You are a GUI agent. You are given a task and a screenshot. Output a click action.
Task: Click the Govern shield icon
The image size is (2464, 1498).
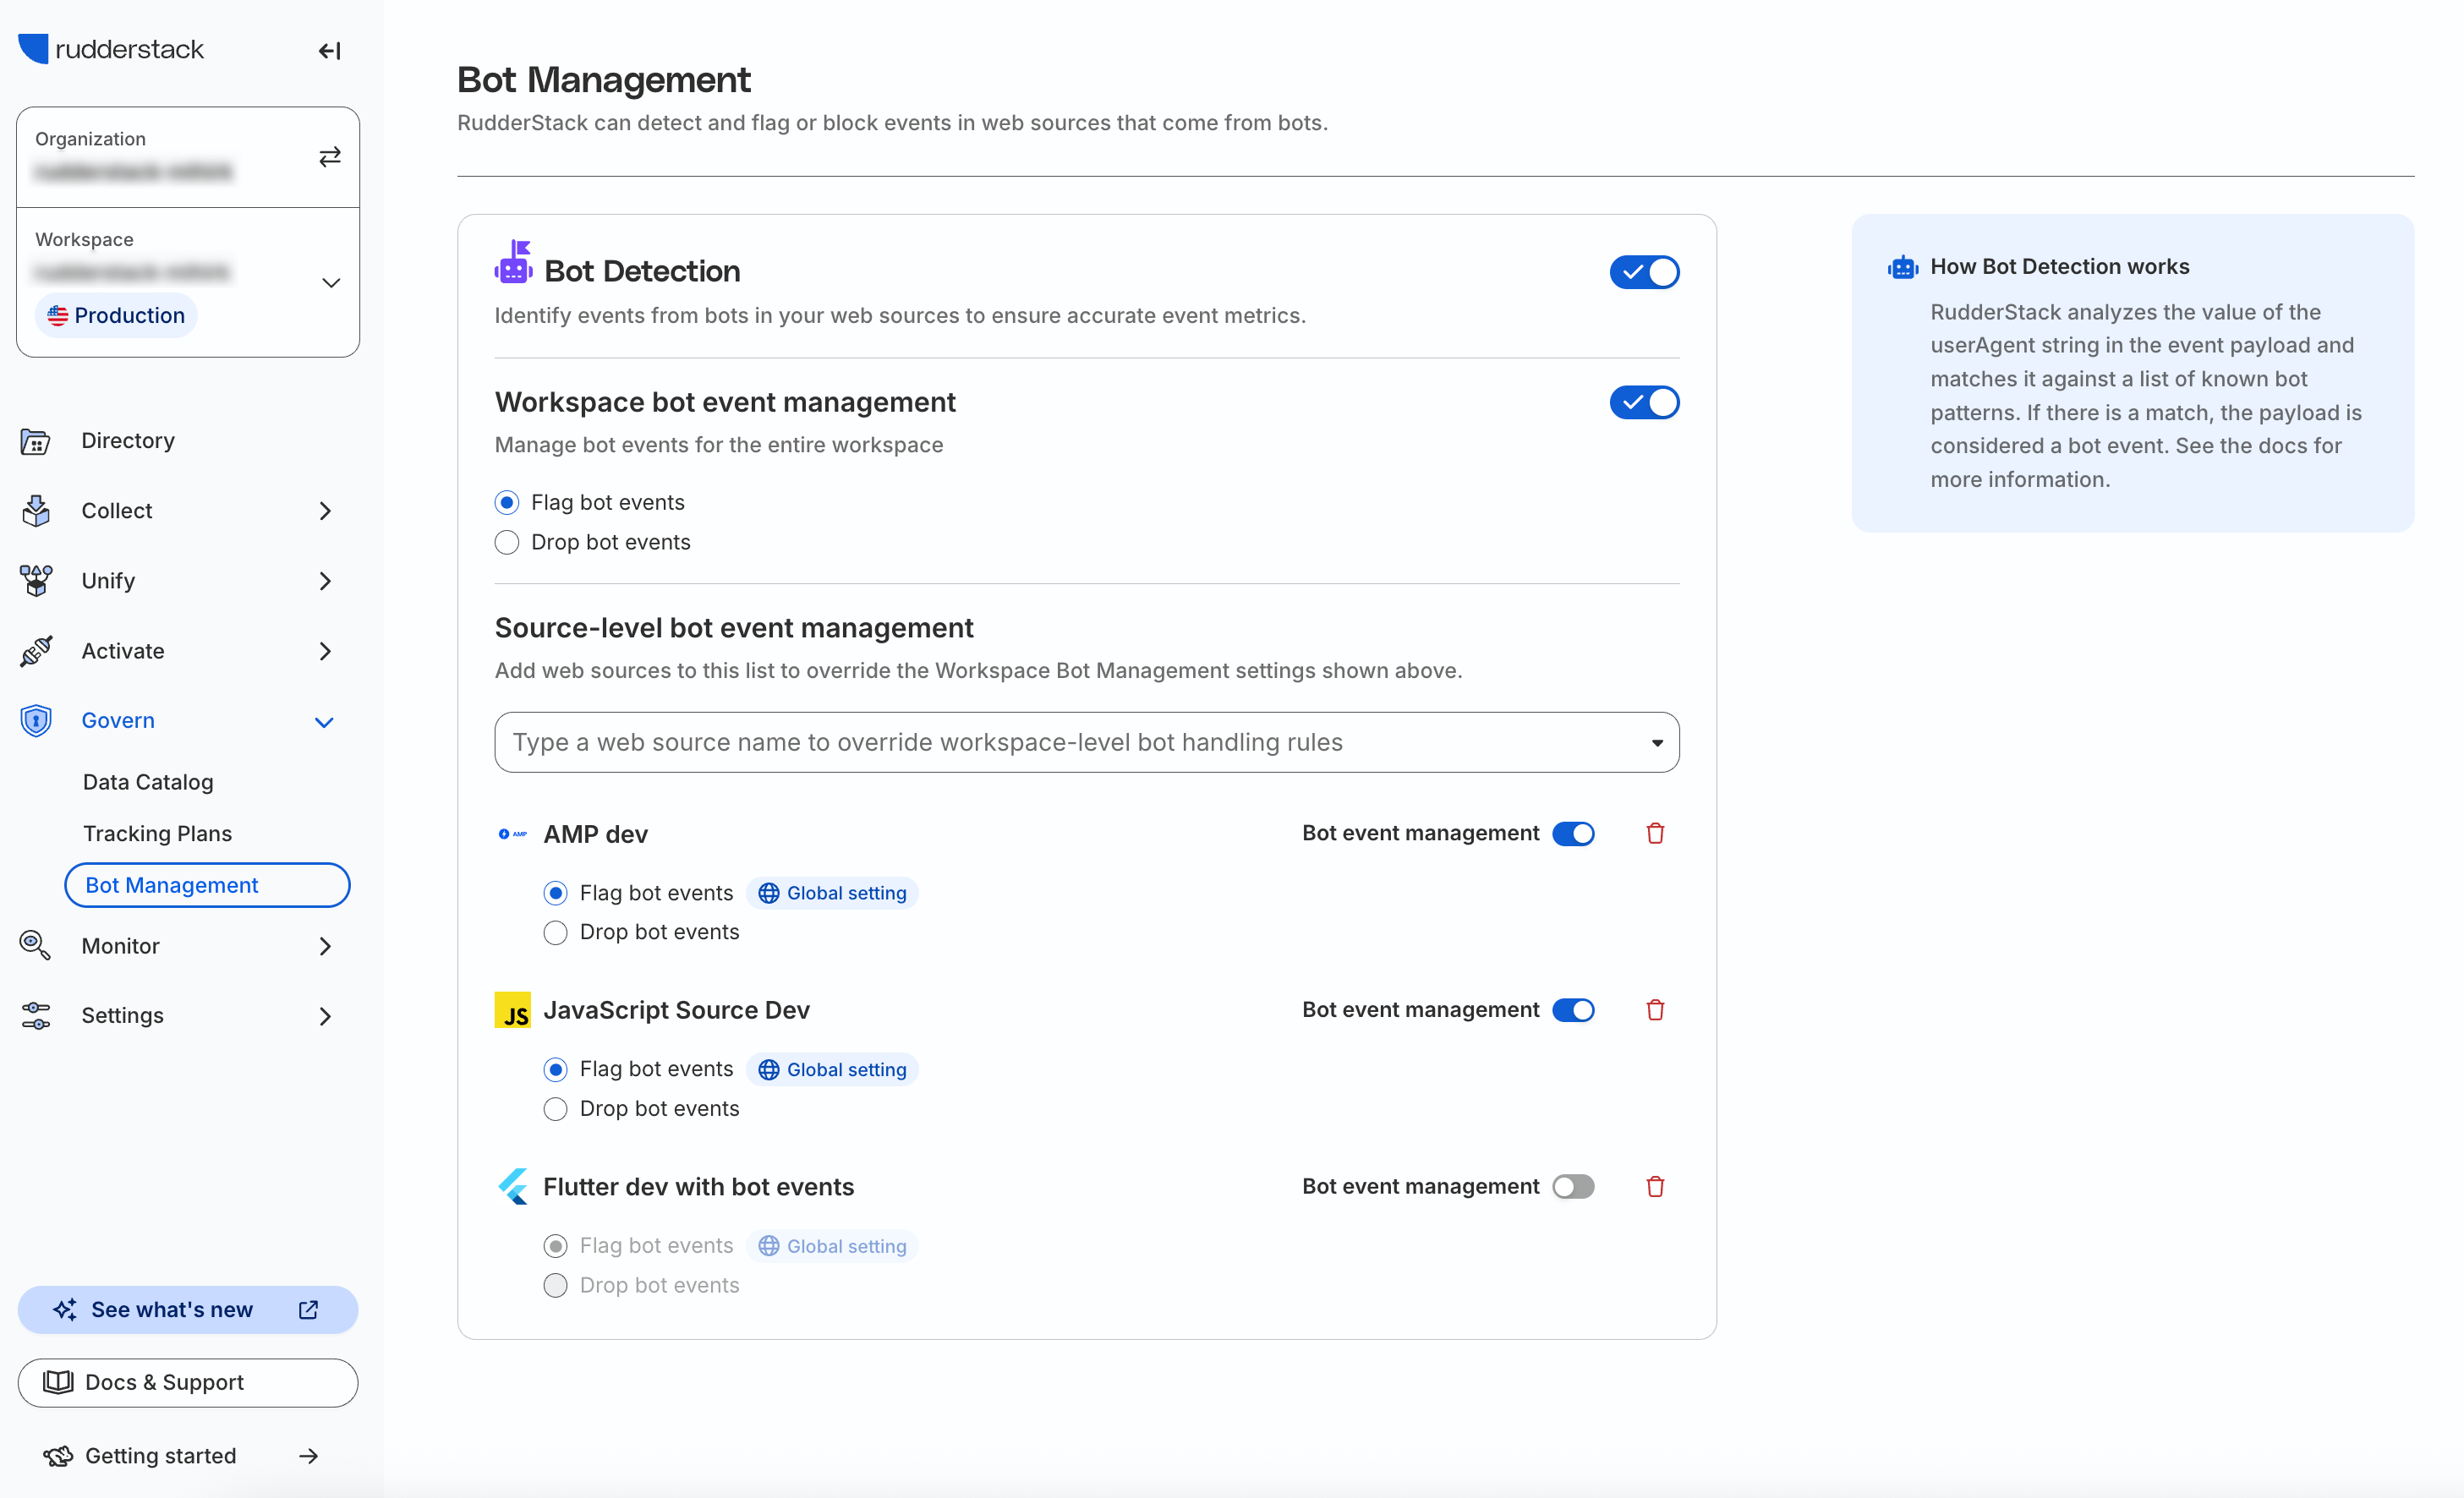click(x=36, y=721)
